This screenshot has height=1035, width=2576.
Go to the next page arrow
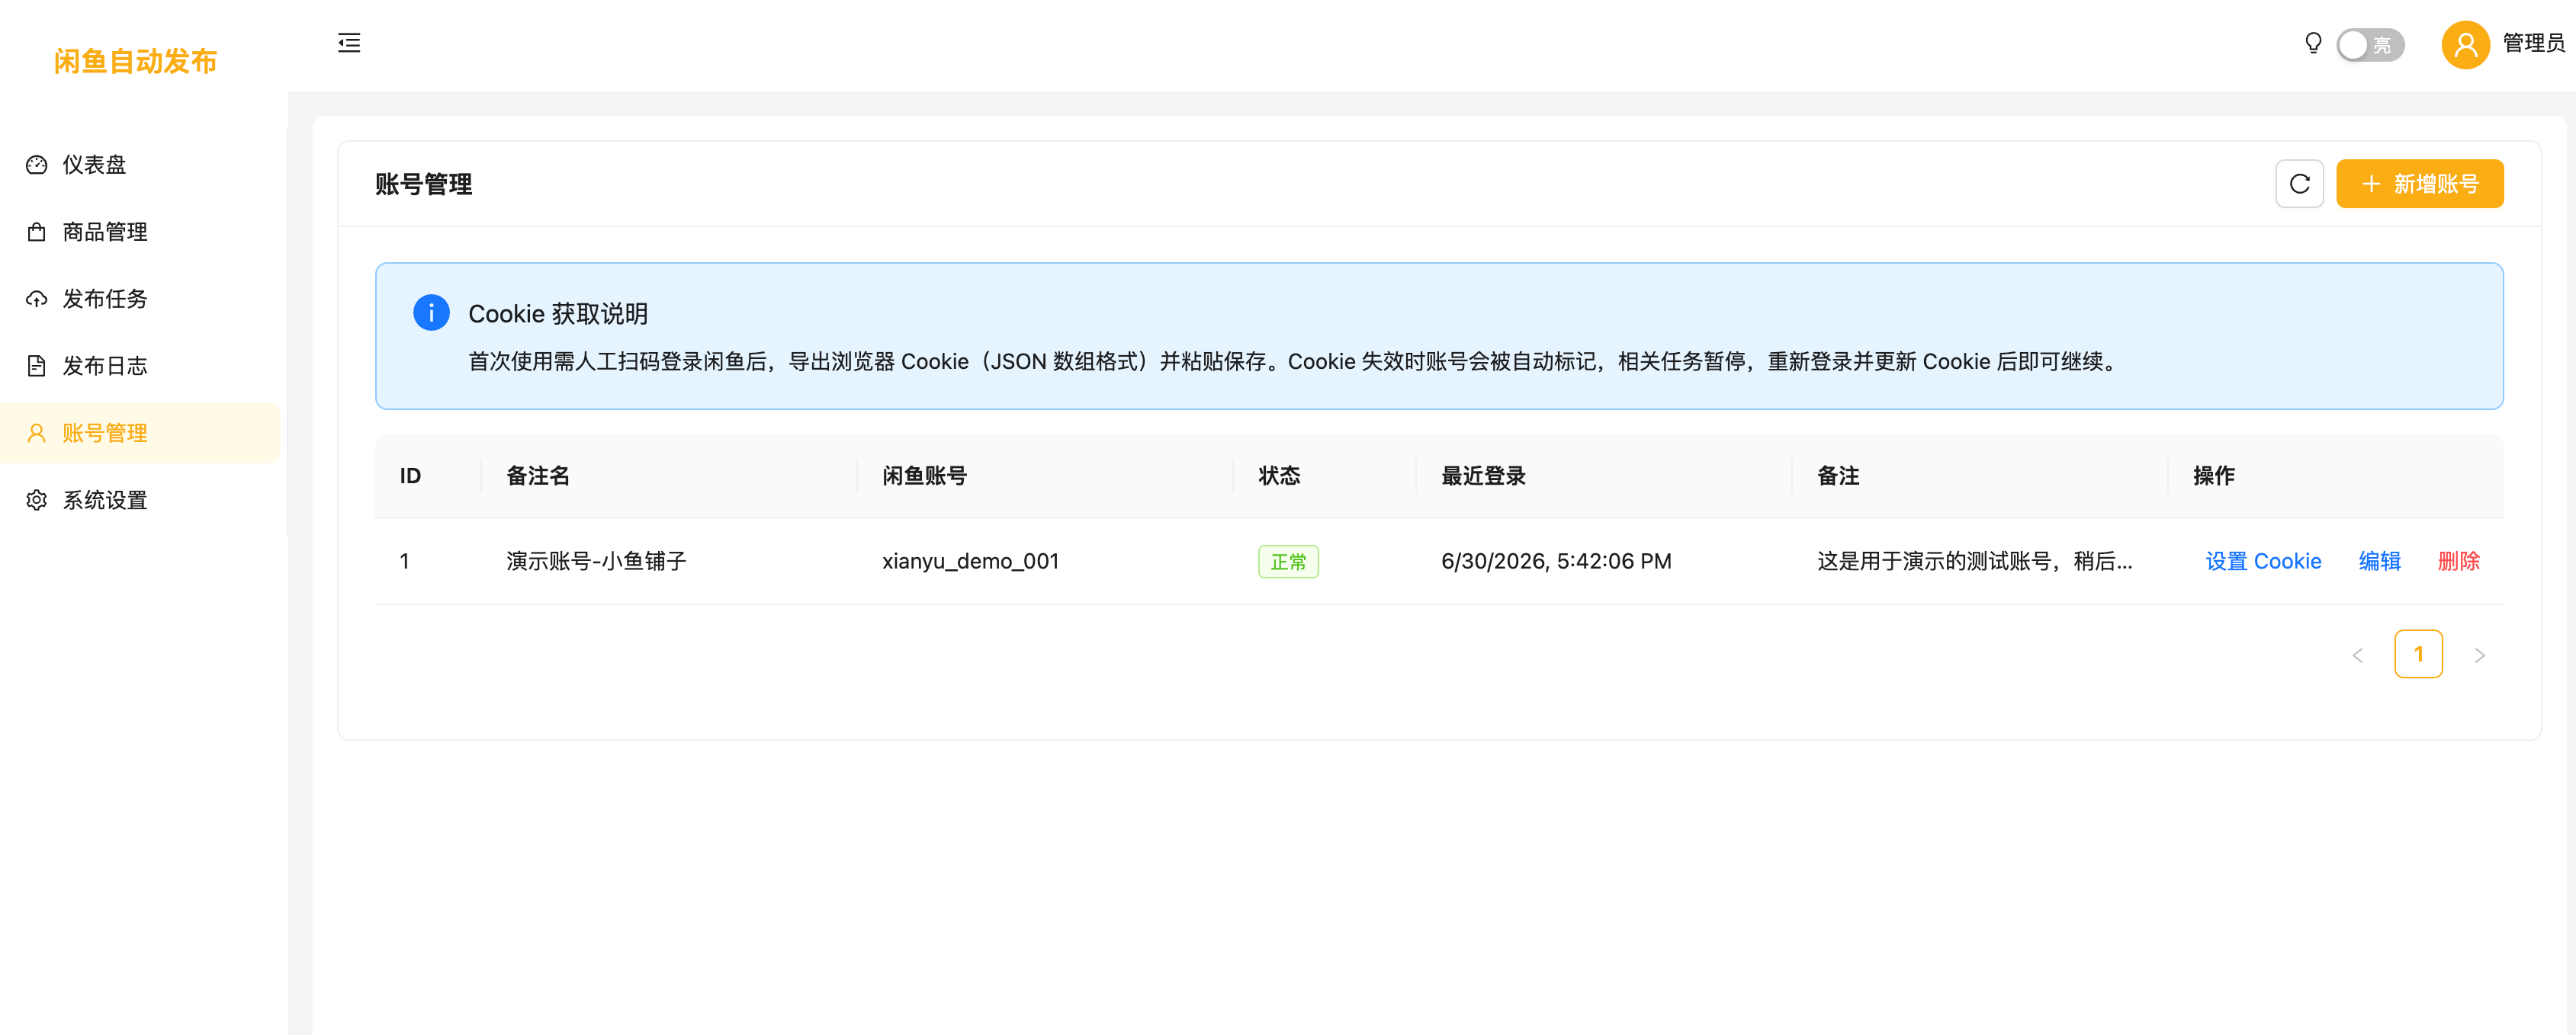(2479, 655)
